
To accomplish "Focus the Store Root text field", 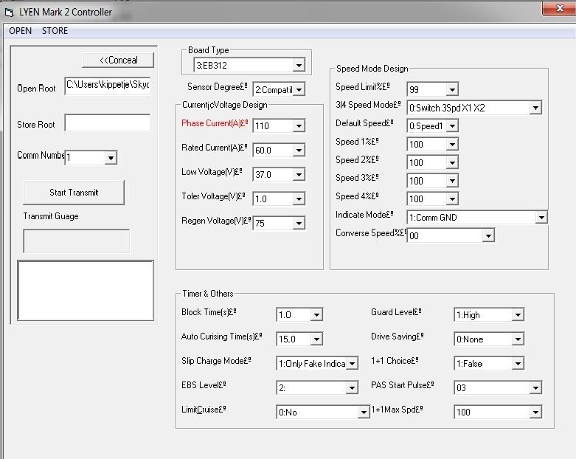I will pos(107,123).
